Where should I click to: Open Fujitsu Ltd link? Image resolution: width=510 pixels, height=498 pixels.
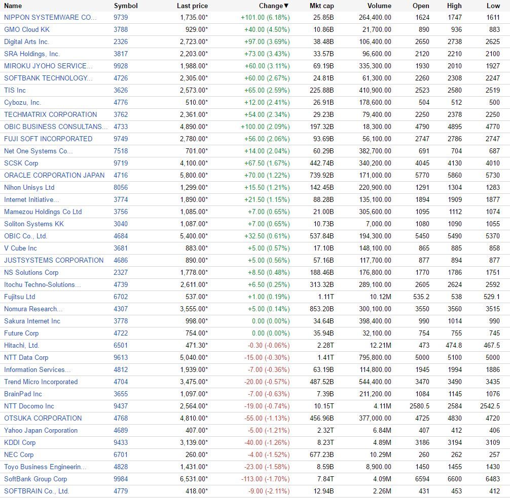[x=19, y=297]
